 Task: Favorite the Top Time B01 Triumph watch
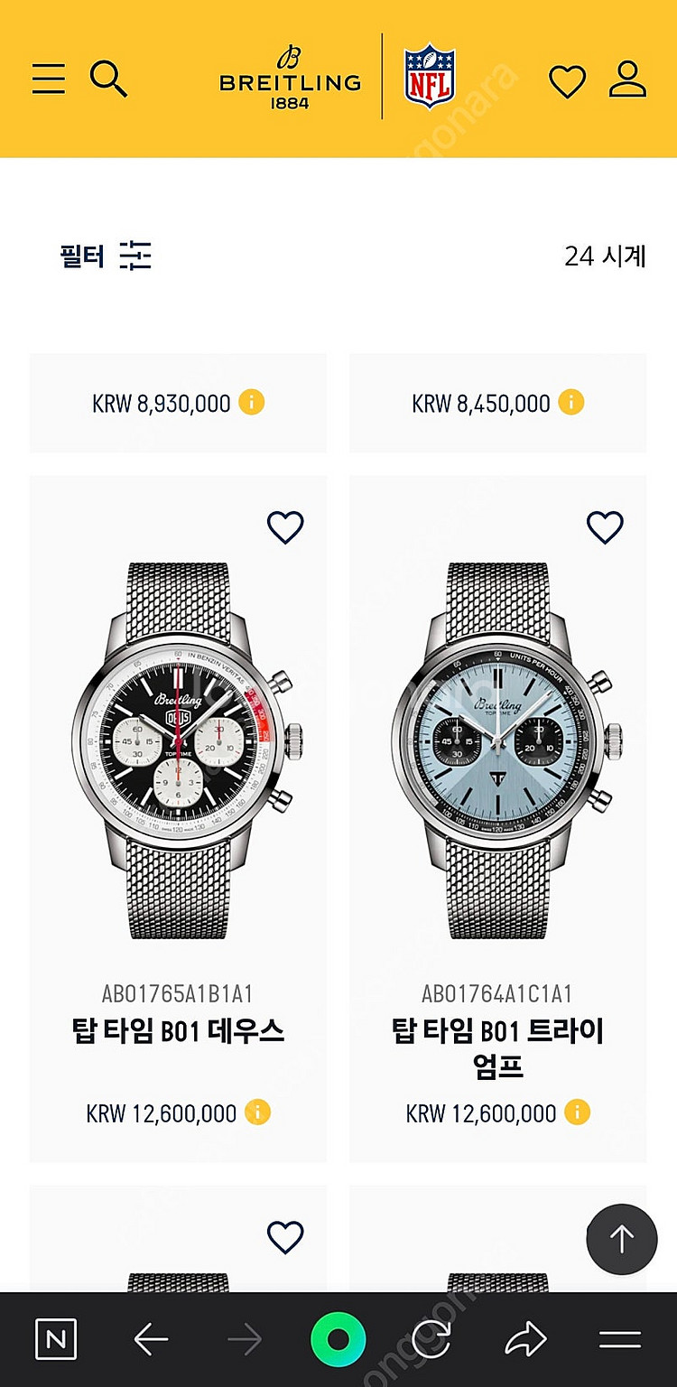coord(605,527)
